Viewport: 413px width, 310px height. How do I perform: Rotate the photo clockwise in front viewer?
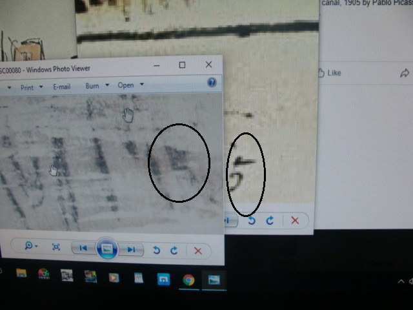pos(174,251)
